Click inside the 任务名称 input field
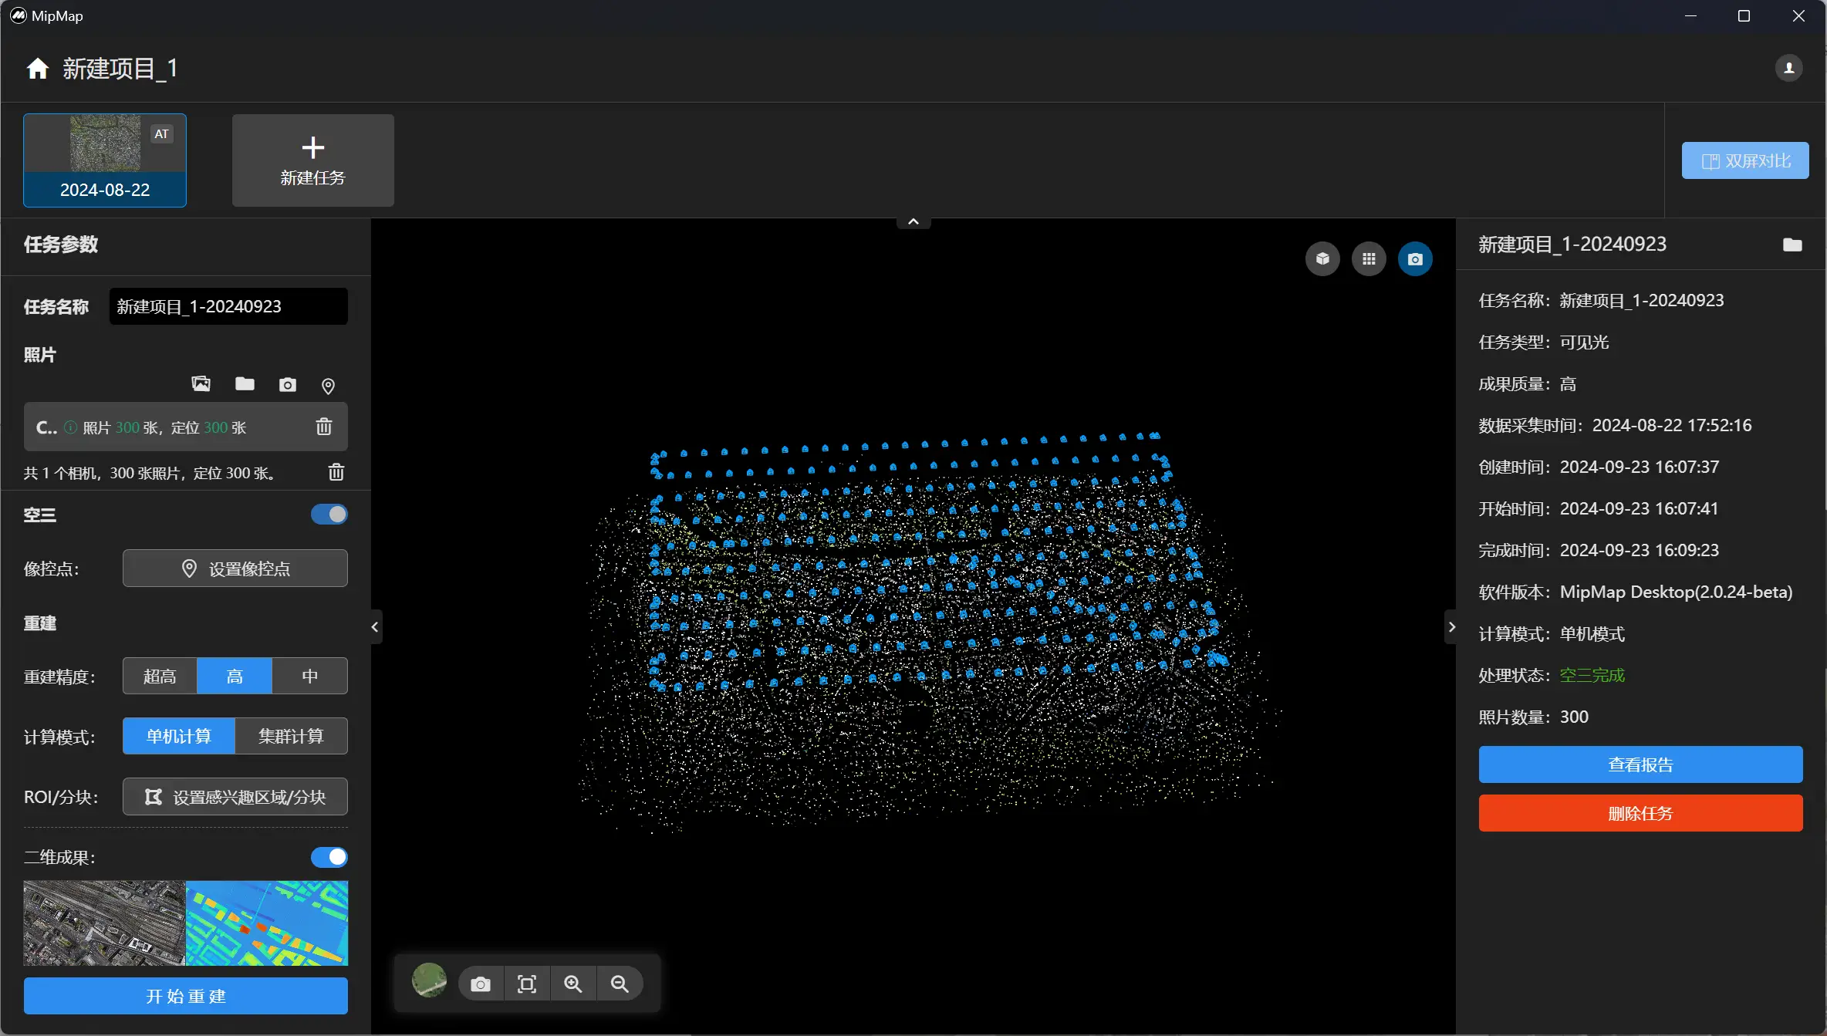The image size is (1827, 1036). point(228,307)
